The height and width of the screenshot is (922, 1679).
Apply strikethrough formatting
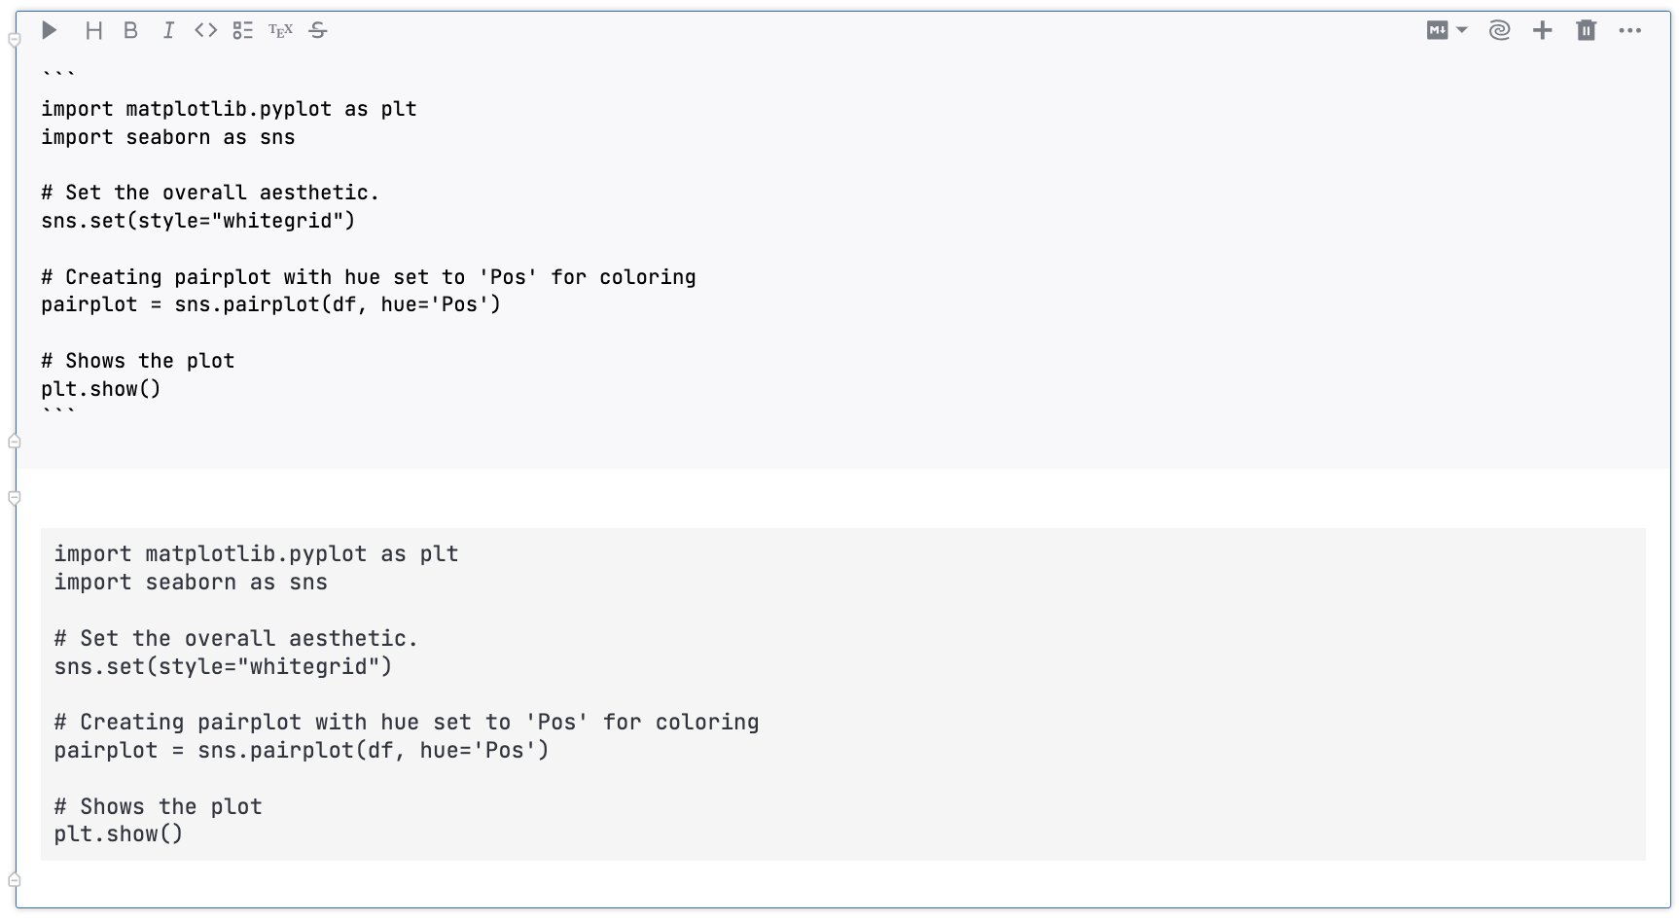pos(317,30)
